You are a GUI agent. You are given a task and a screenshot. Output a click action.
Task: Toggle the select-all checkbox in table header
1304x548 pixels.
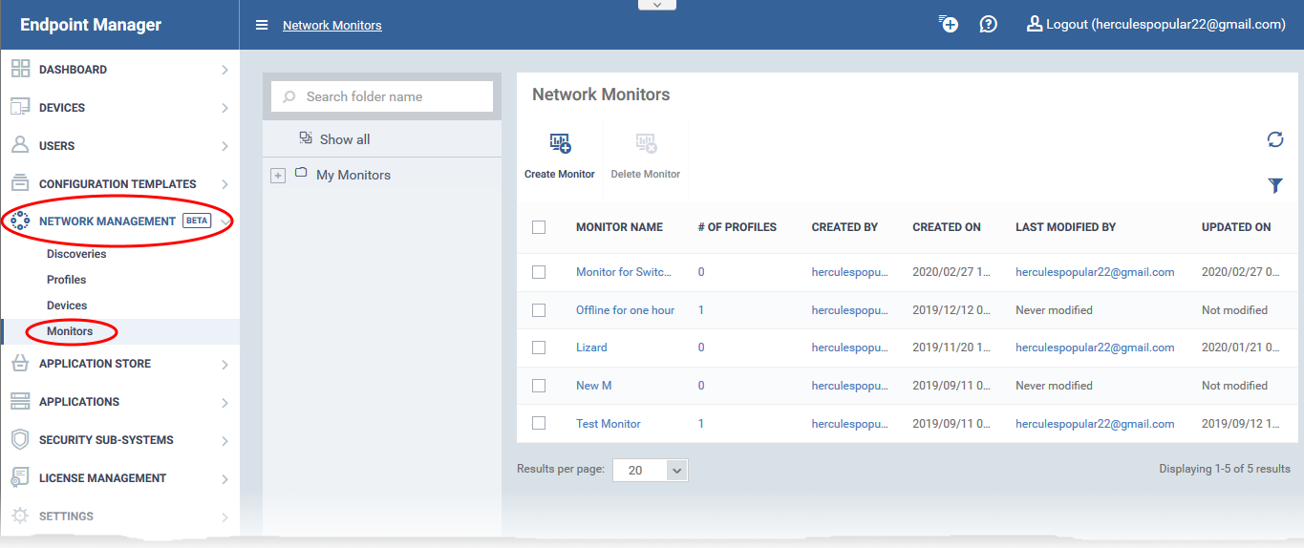[x=539, y=227]
